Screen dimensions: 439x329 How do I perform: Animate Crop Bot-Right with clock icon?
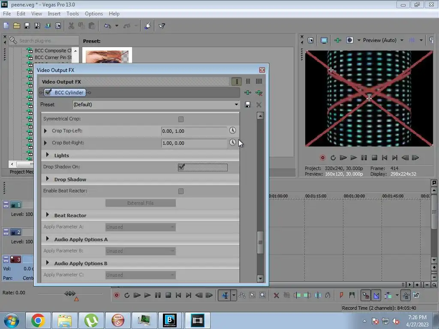233,142
